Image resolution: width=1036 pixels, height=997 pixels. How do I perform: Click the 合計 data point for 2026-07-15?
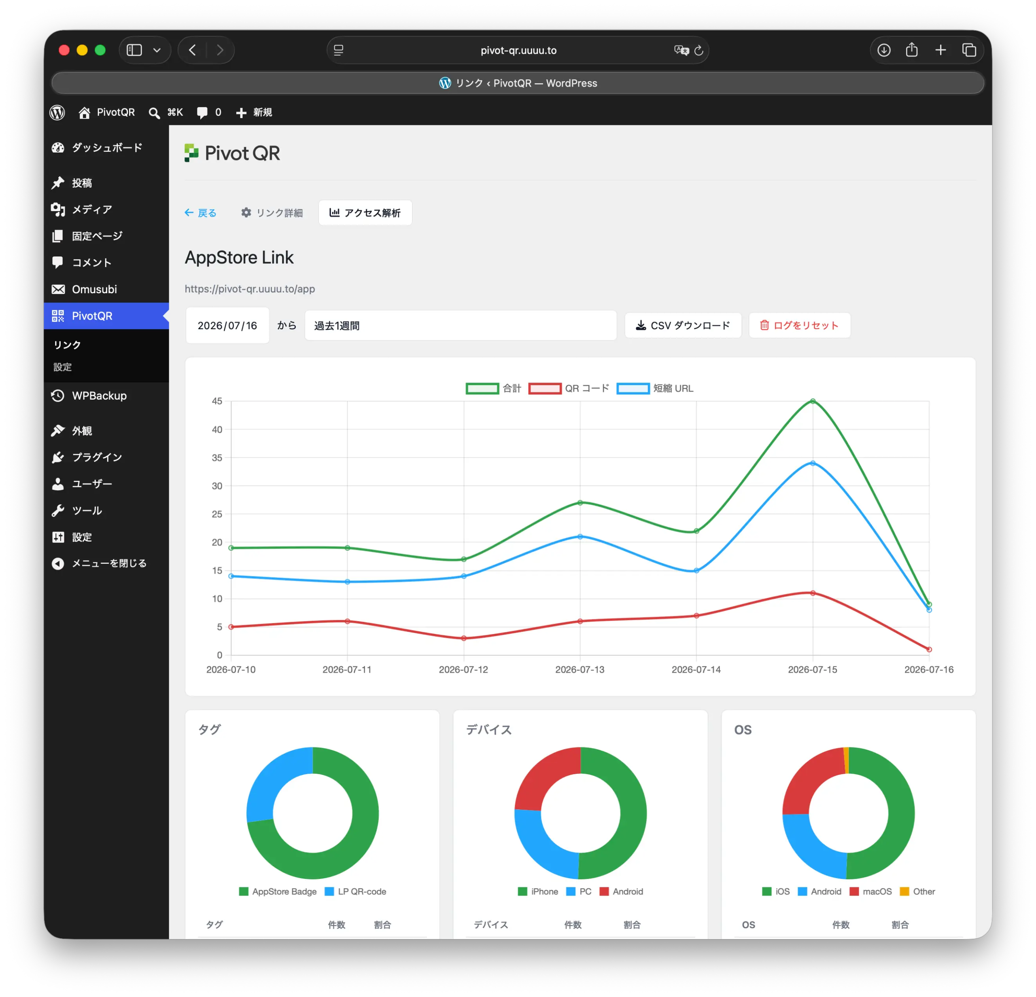tap(813, 402)
